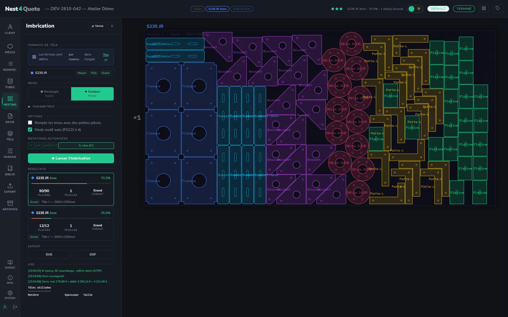Open the System settings section

click(10, 294)
